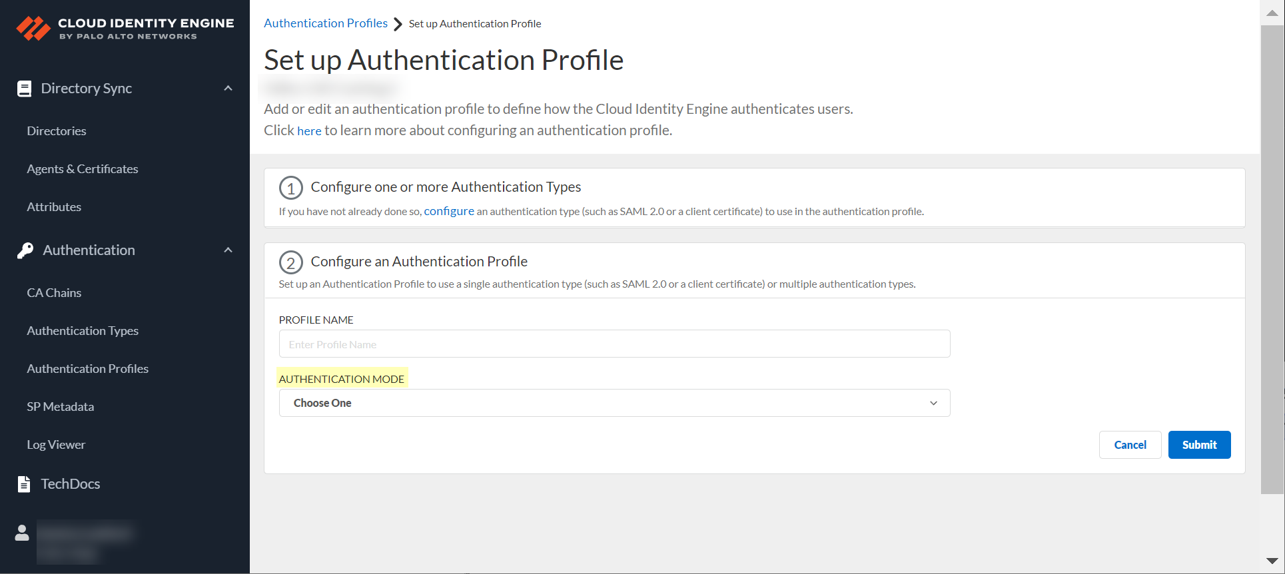1285x574 pixels.
Task: Click the Directory Sync book icon
Action: click(24, 89)
